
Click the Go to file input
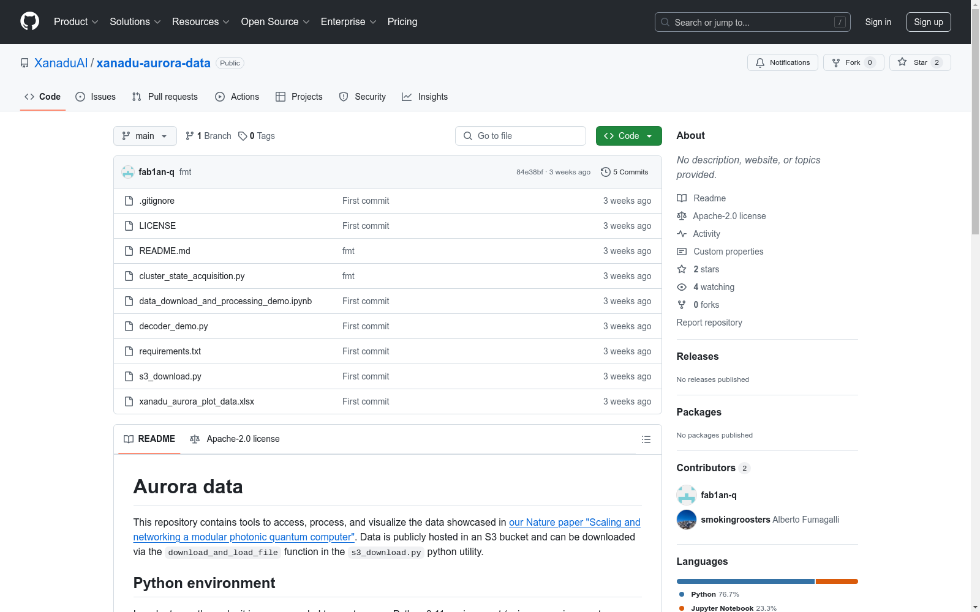pyautogui.click(x=521, y=136)
